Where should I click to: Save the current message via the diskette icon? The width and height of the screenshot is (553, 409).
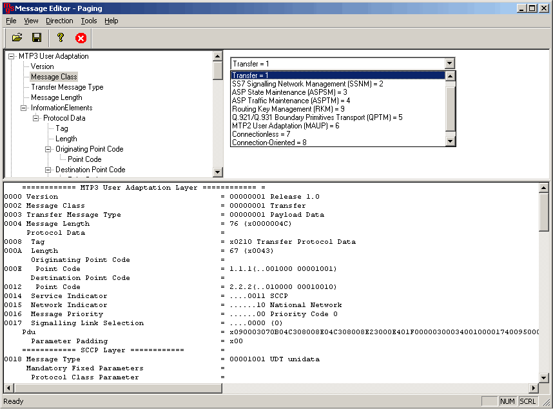[37, 37]
